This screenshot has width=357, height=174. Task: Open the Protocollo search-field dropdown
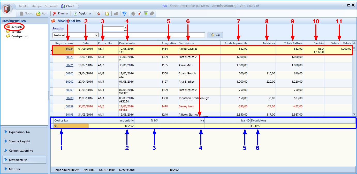click(96, 35)
